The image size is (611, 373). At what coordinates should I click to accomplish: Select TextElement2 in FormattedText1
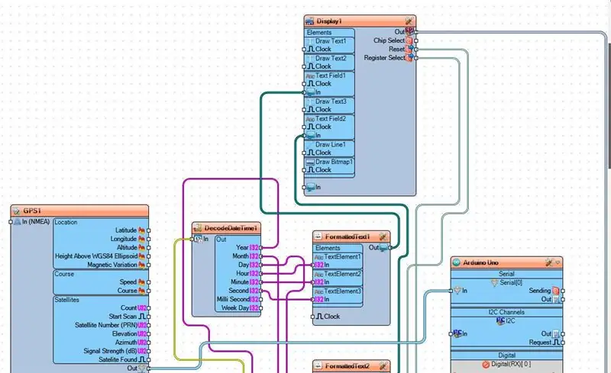(x=338, y=274)
